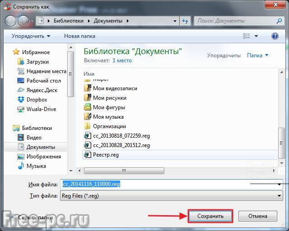This screenshot has width=289, height=231.
Task: Click the Forward navigation arrow button
Action: coord(23,21)
